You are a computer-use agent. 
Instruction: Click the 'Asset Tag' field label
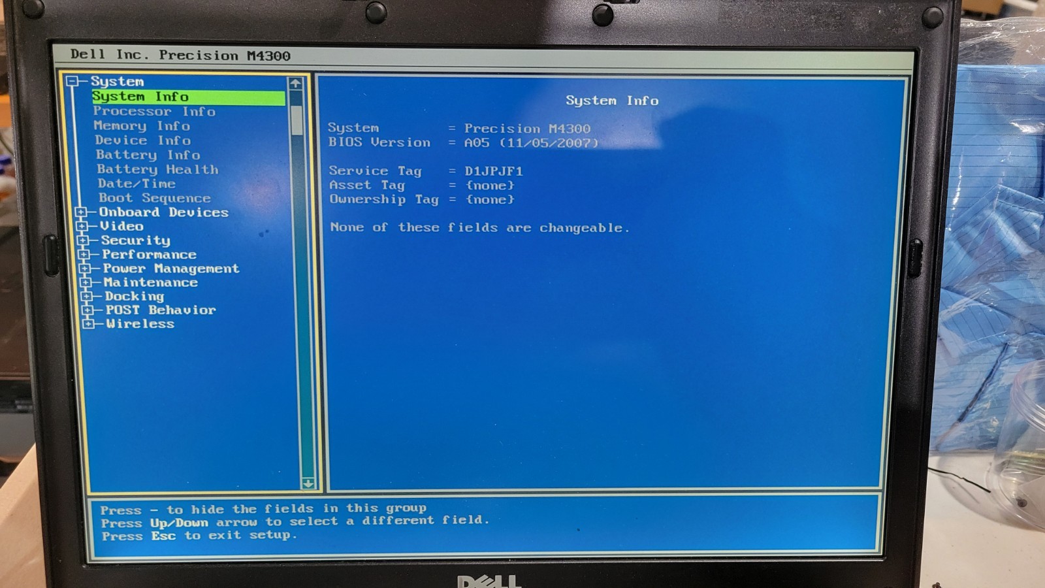click(x=367, y=186)
